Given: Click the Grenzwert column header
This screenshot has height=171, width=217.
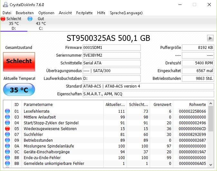Looking at the screenshot, I should tap(162, 105).
